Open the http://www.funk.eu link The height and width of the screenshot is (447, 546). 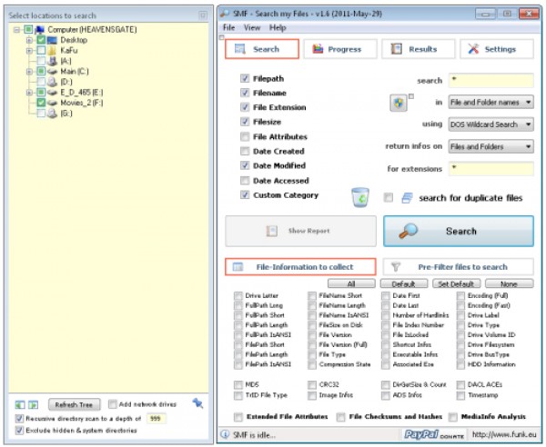(x=504, y=434)
